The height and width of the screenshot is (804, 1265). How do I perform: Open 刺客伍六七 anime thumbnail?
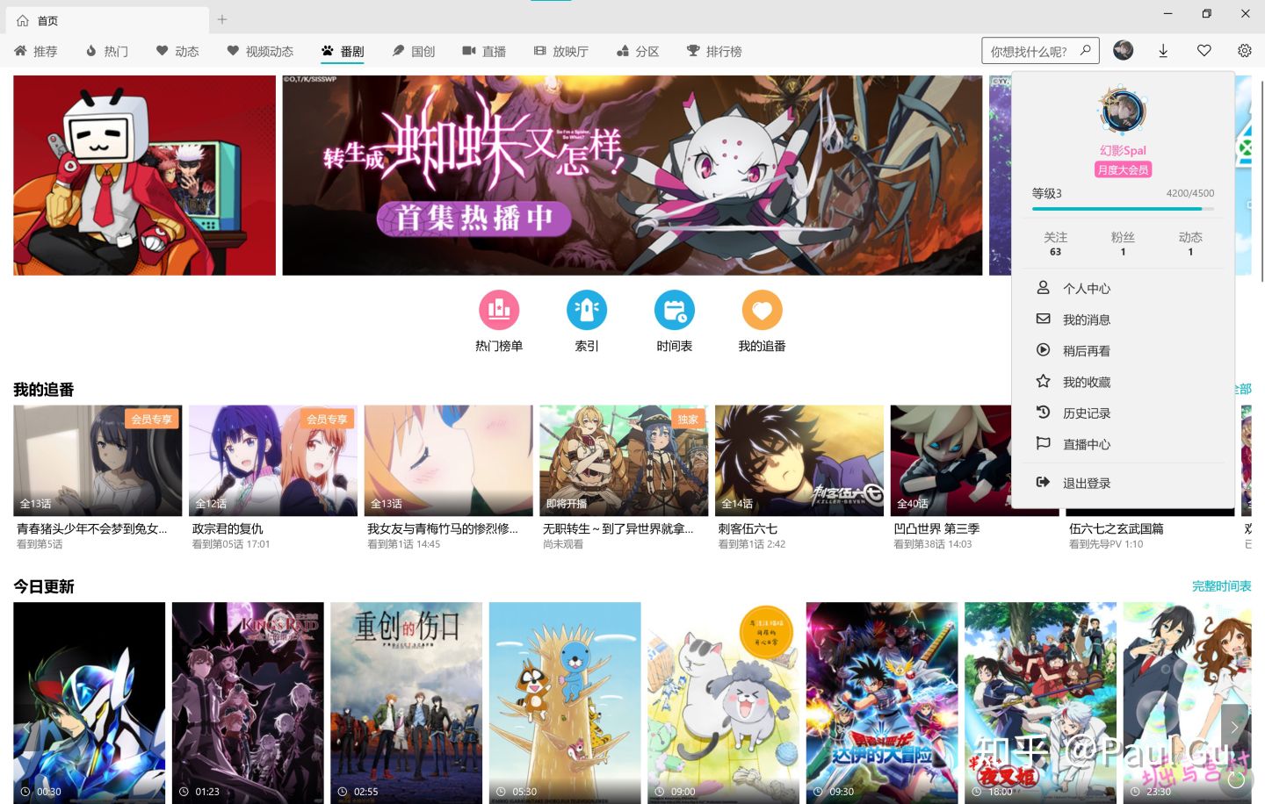tap(799, 461)
